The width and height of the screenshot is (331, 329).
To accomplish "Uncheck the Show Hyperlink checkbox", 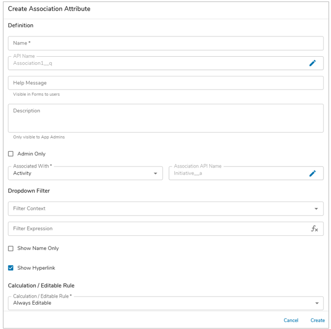I will pyautogui.click(x=11, y=268).
